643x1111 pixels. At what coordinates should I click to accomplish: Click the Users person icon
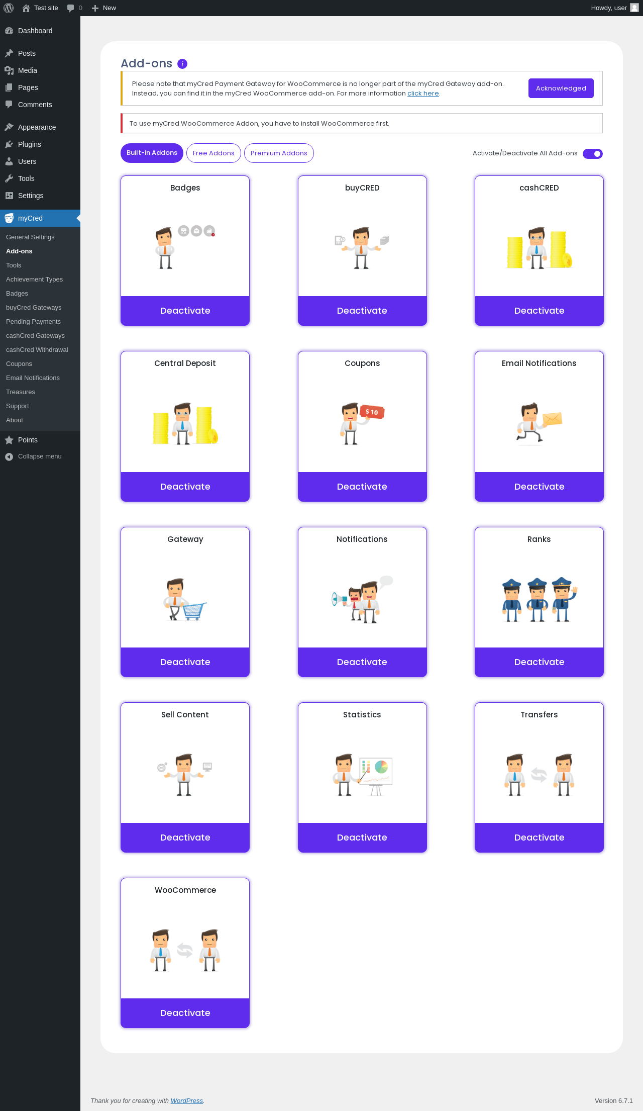9,161
